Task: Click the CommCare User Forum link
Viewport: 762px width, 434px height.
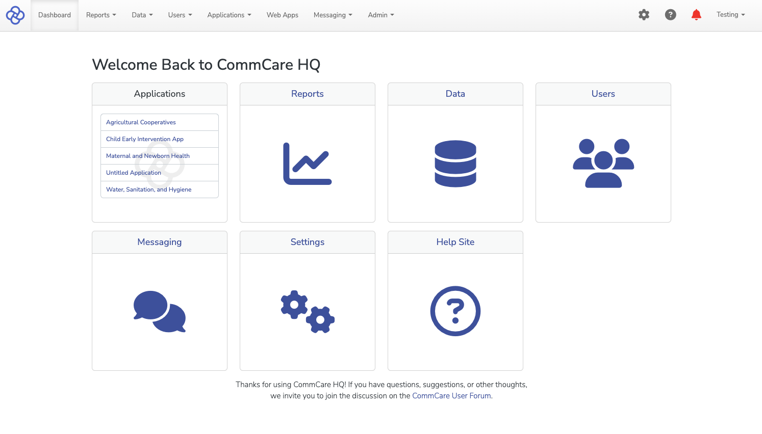Action: coord(451,396)
